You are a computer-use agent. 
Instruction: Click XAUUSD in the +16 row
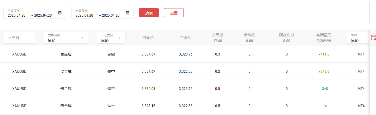click(x=19, y=106)
